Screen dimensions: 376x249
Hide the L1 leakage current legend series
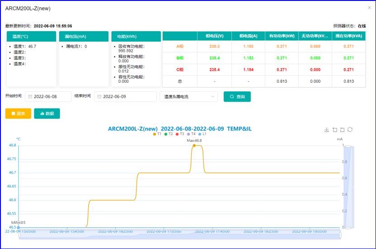[202, 134]
